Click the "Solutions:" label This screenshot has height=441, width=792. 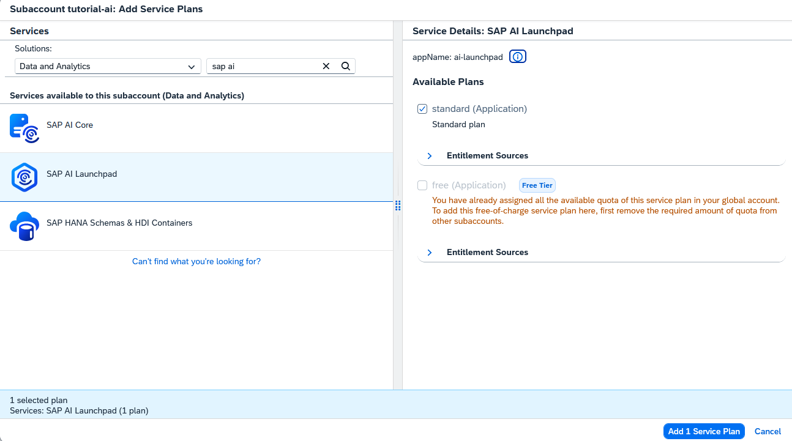[x=33, y=48]
